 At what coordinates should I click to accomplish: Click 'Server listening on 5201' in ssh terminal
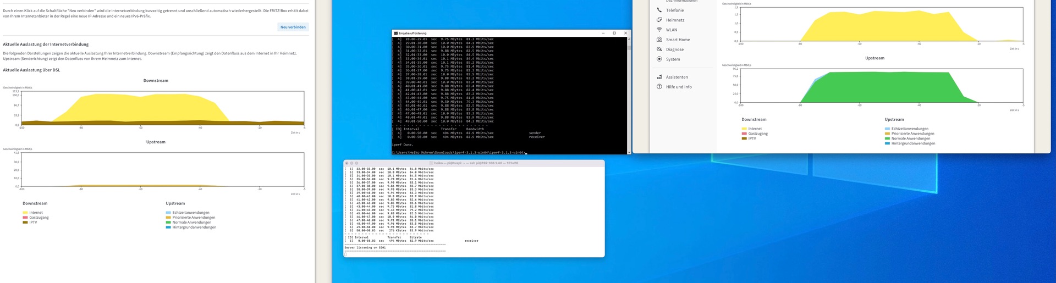[365, 248]
